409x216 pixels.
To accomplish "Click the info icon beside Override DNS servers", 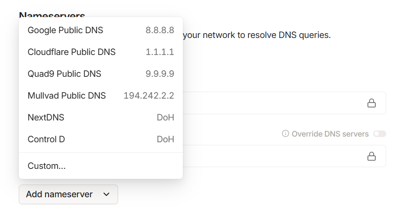I will click(286, 134).
